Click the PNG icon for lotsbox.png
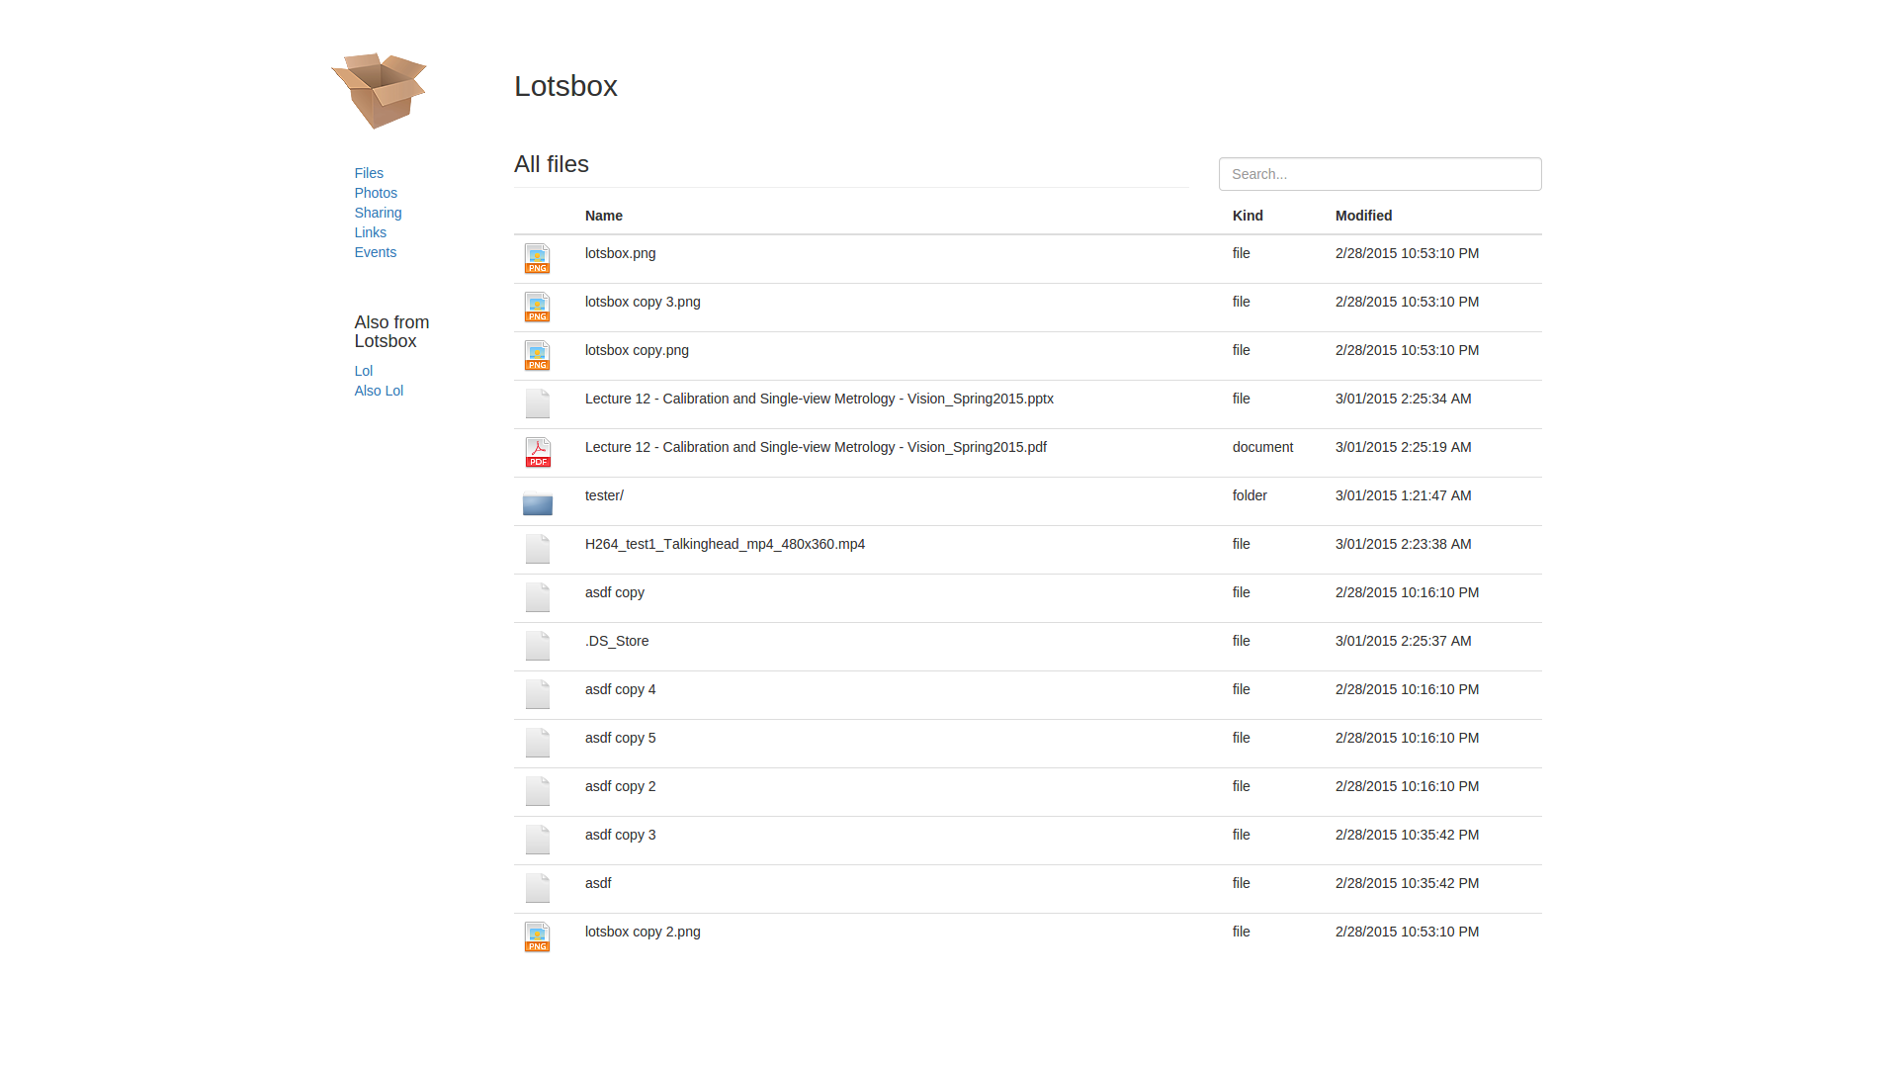The width and height of the screenshot is (1898, 1068). coord(537,258)
